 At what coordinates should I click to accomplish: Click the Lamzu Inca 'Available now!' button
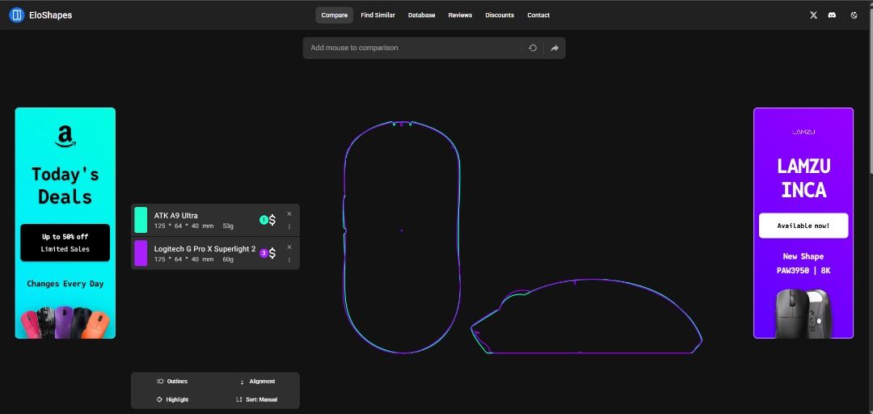pyautogui.click(x=803, y=226)
